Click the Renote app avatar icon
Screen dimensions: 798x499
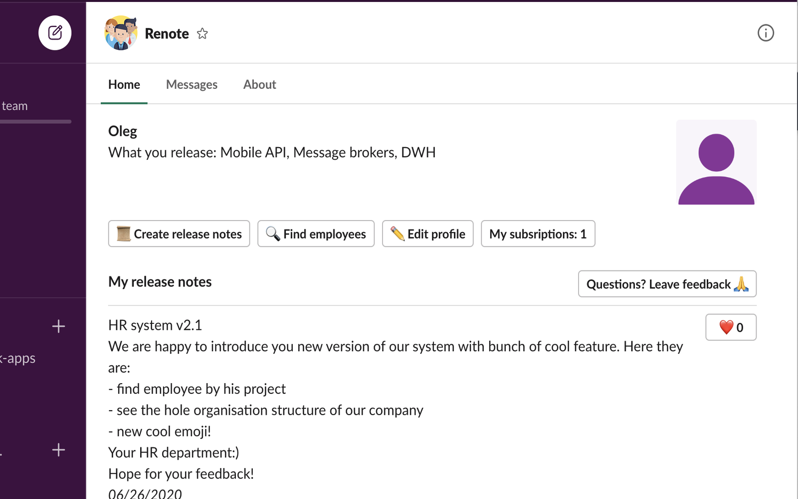click(x=121, y=33)
